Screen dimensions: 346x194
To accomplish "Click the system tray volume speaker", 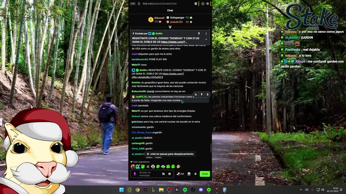I will click(x=322, y=190).
